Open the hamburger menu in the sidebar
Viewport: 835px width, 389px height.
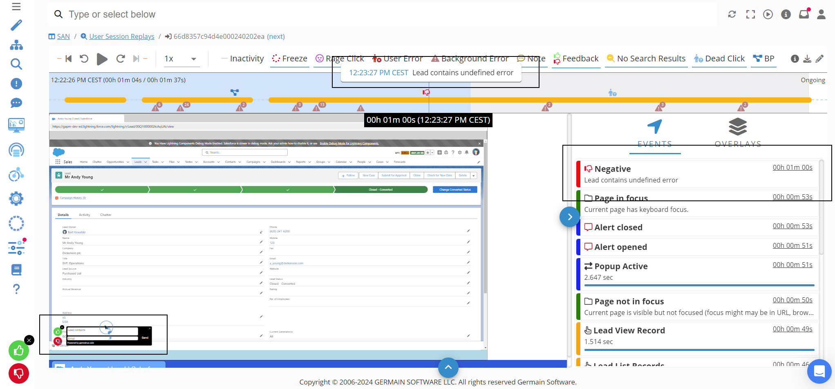click(16, 7)
